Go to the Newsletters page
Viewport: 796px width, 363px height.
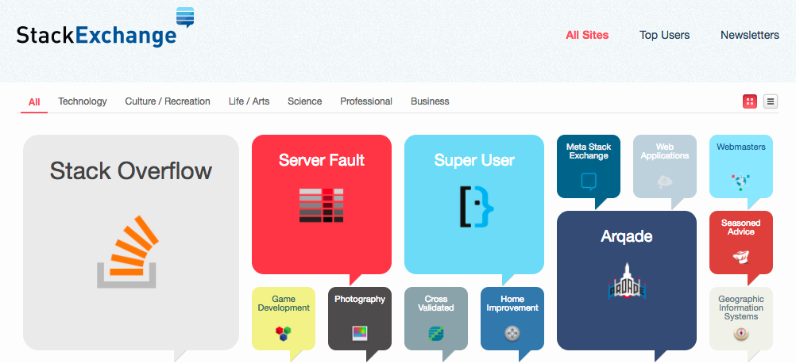[749, 35]
